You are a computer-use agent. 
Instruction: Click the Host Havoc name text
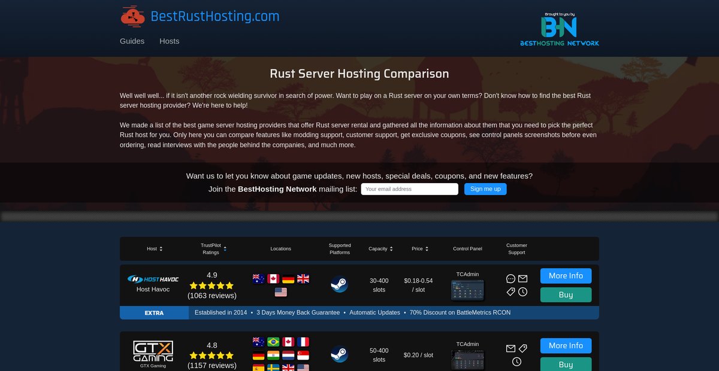[x=153, y=289]
